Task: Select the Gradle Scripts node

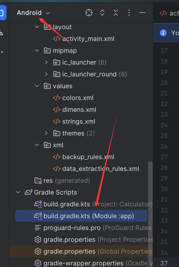Action: pos(55,192)
